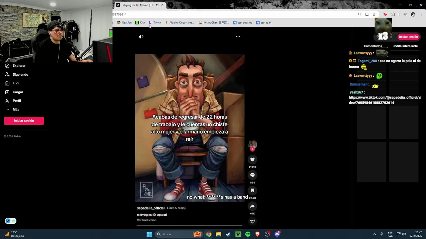Click the #parati hashtag in caption
The height and width of the screenshot is (239, 426).
(162, 215)
